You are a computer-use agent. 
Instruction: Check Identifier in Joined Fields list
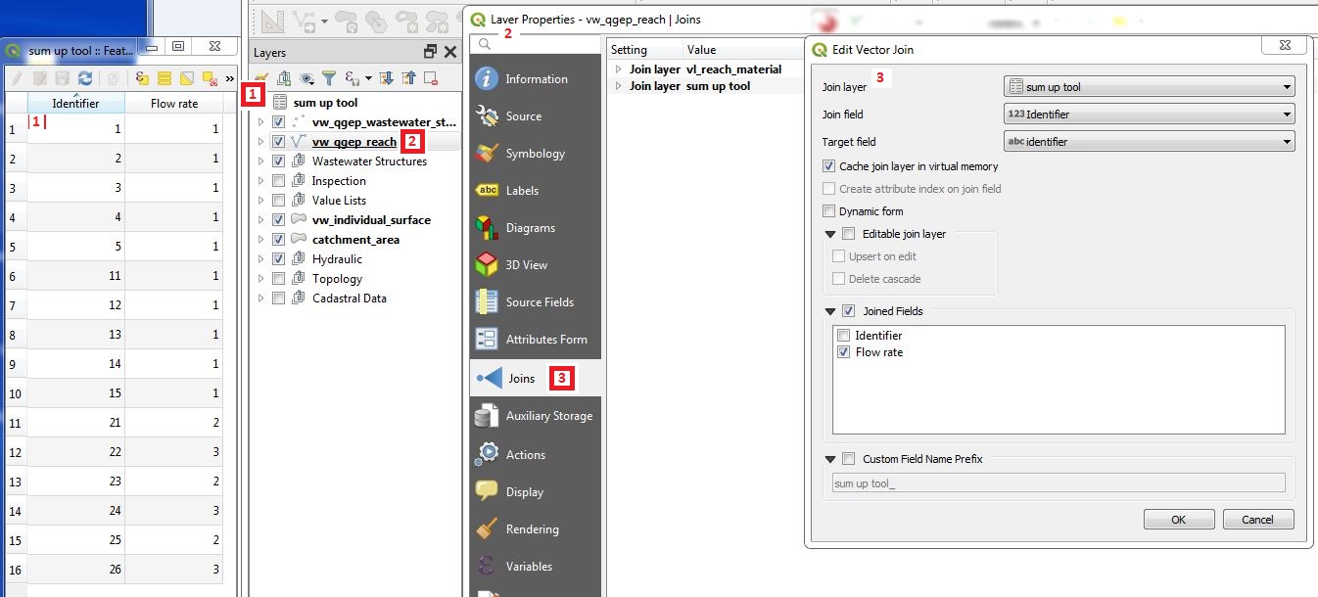pyautogui.click(x=844, y=336)
